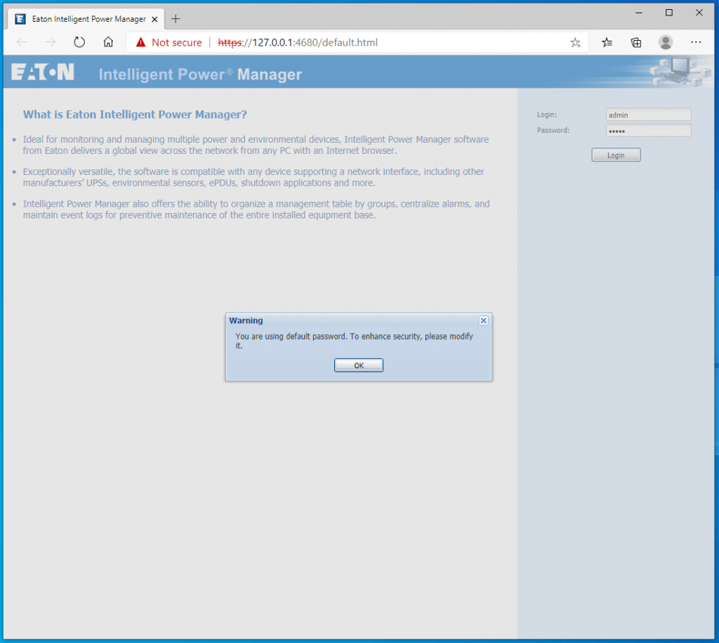Open the Collections icon
This screenshot has height=643, width=719.
click(x=636, y=43)
